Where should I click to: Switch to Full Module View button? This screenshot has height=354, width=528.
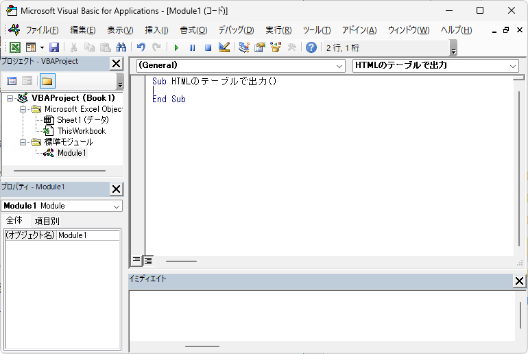(x=148, y=261)
